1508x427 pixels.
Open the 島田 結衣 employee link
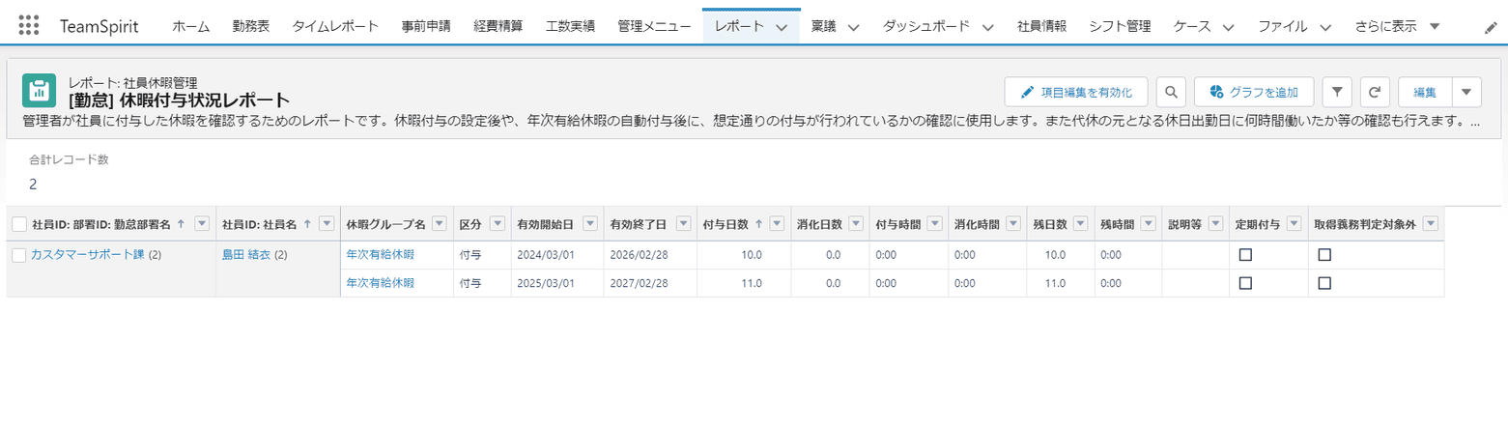point(246,255)
